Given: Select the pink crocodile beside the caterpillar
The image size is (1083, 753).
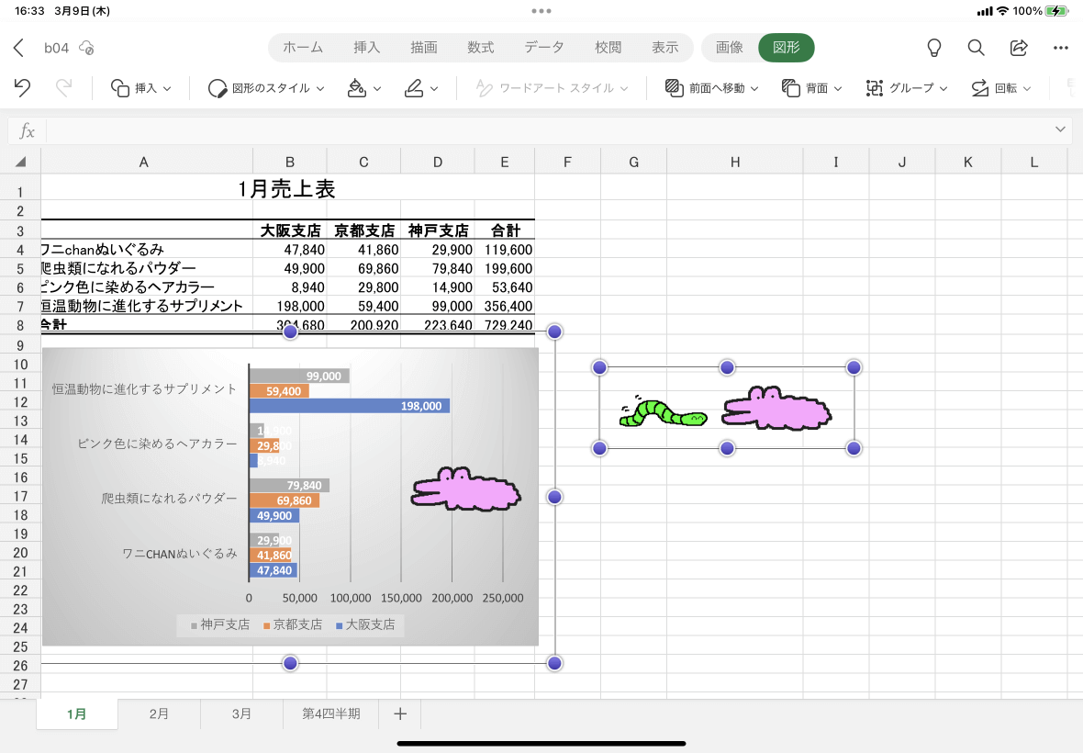Looking at the screenshot, I should click(776, 409).
